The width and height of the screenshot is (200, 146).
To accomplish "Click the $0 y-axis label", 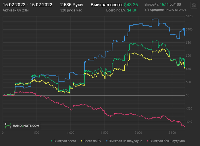I will pos(188,95).
